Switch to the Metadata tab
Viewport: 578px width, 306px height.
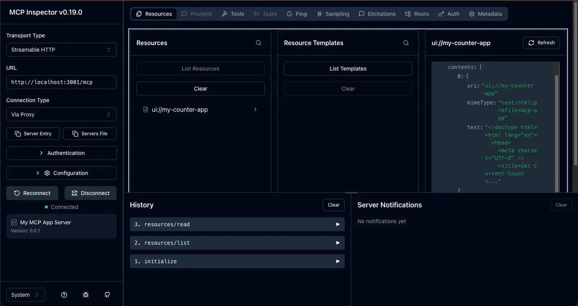click(x=485, y=14)
